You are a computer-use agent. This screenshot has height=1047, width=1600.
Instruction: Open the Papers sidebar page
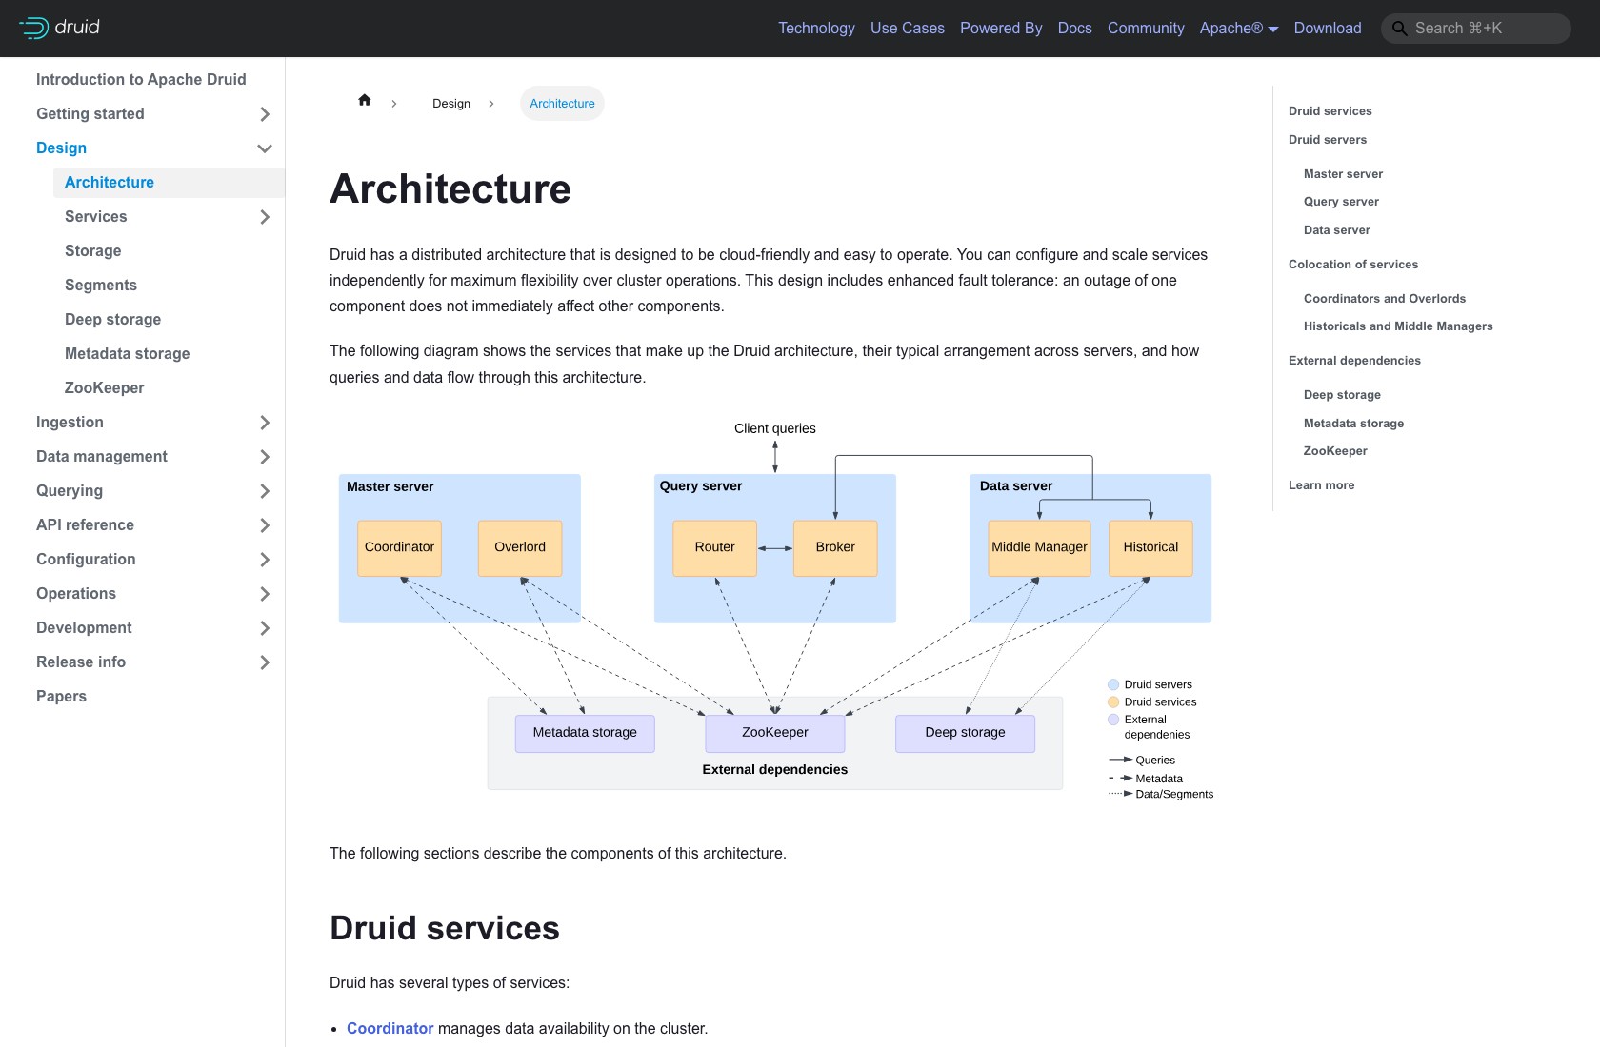61,697
